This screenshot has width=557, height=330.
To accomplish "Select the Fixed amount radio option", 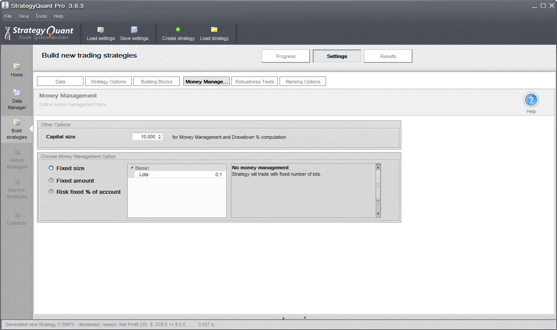I will click(x=51, y=181).
